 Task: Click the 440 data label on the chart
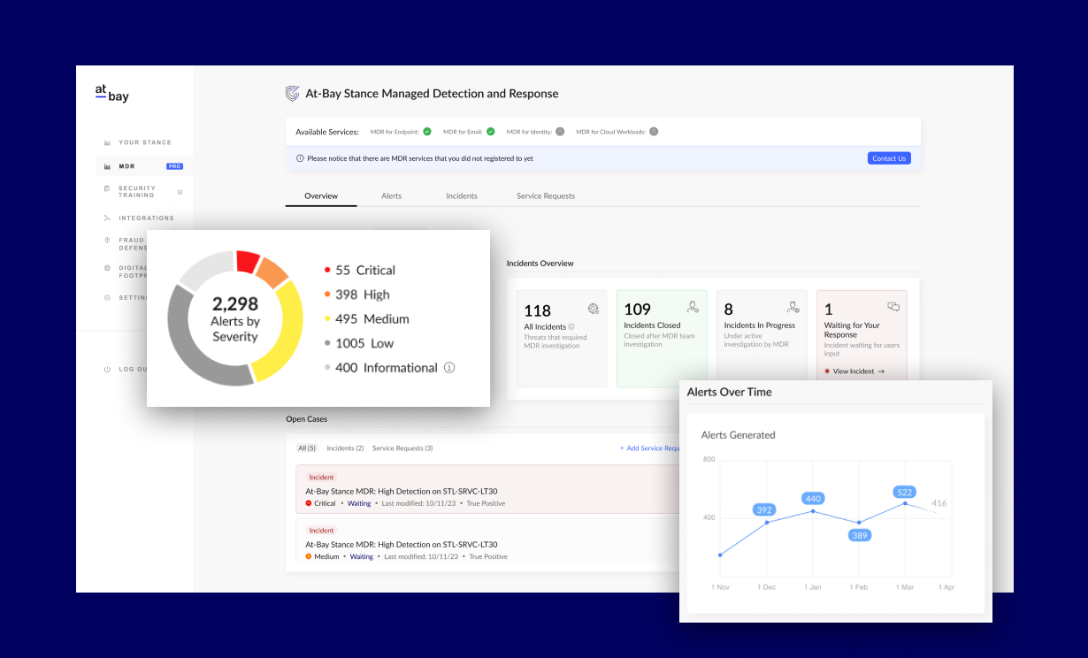click(x=813, y=499)
